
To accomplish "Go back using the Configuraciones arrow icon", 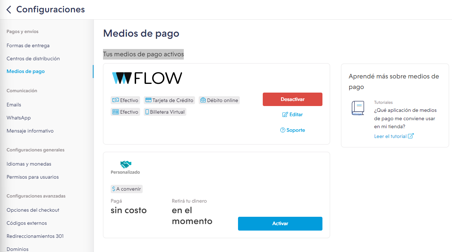I will 9,10.
